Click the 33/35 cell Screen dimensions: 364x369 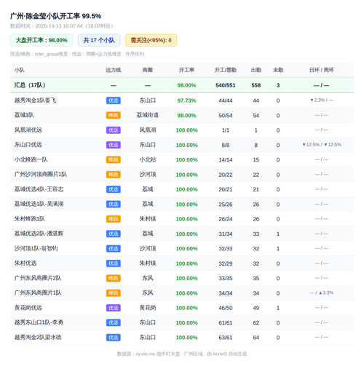226,278
